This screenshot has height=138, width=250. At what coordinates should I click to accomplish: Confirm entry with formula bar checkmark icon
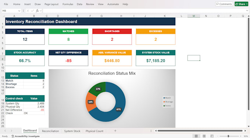(x=32, y=11)
